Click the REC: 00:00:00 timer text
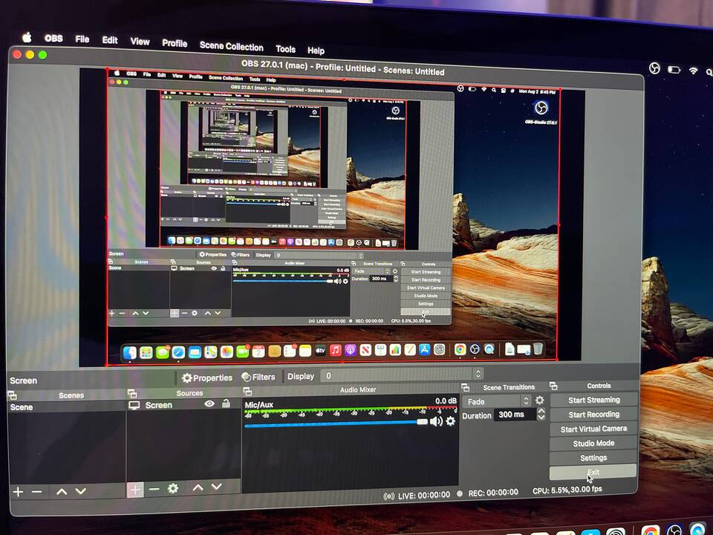The image size is (713, 535). coord(493,492)
